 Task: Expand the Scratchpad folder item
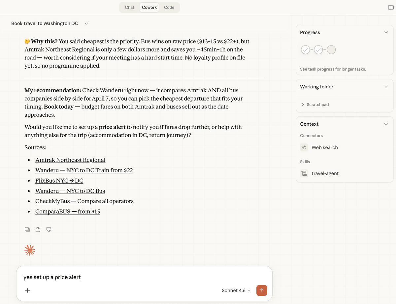314,105
